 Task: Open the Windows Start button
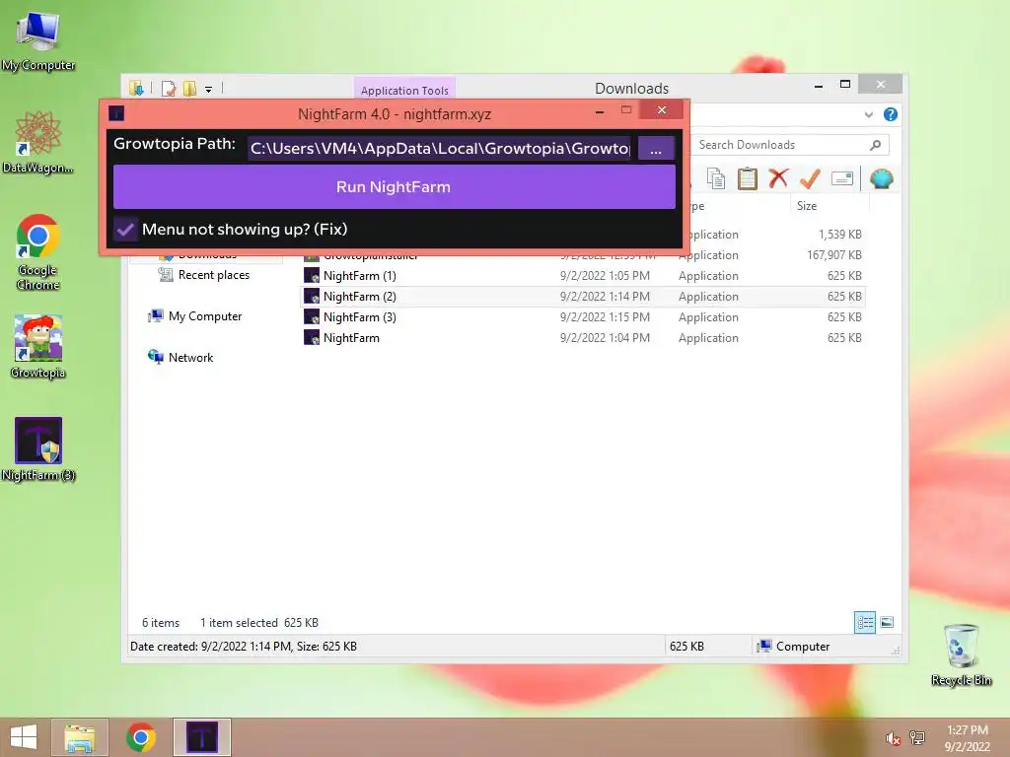point(24,737)
